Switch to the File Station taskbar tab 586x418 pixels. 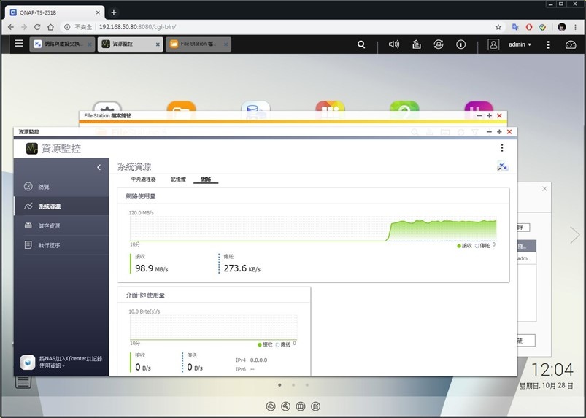click(198, 44)
